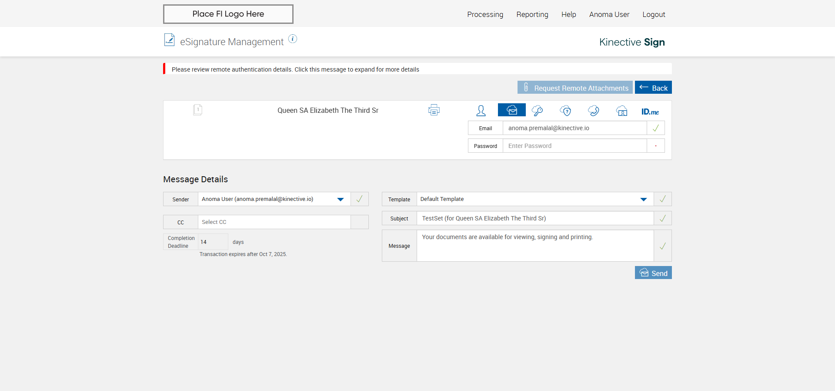
Task: Click the info icon next to eSignature Management
Action: point(293,39)
